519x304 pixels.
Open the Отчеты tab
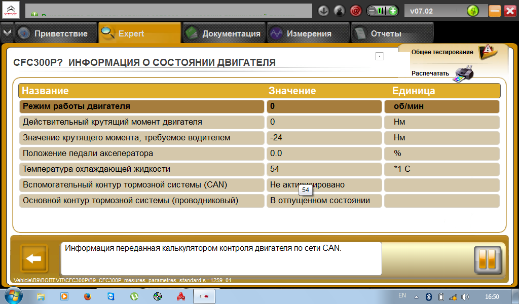(x=392, y=33)
